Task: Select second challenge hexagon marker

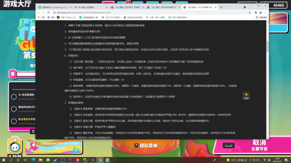Action: coord(14,109)
